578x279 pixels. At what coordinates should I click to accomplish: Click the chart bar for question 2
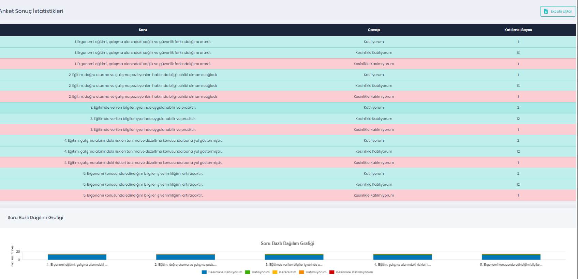(x=186, y=257)
